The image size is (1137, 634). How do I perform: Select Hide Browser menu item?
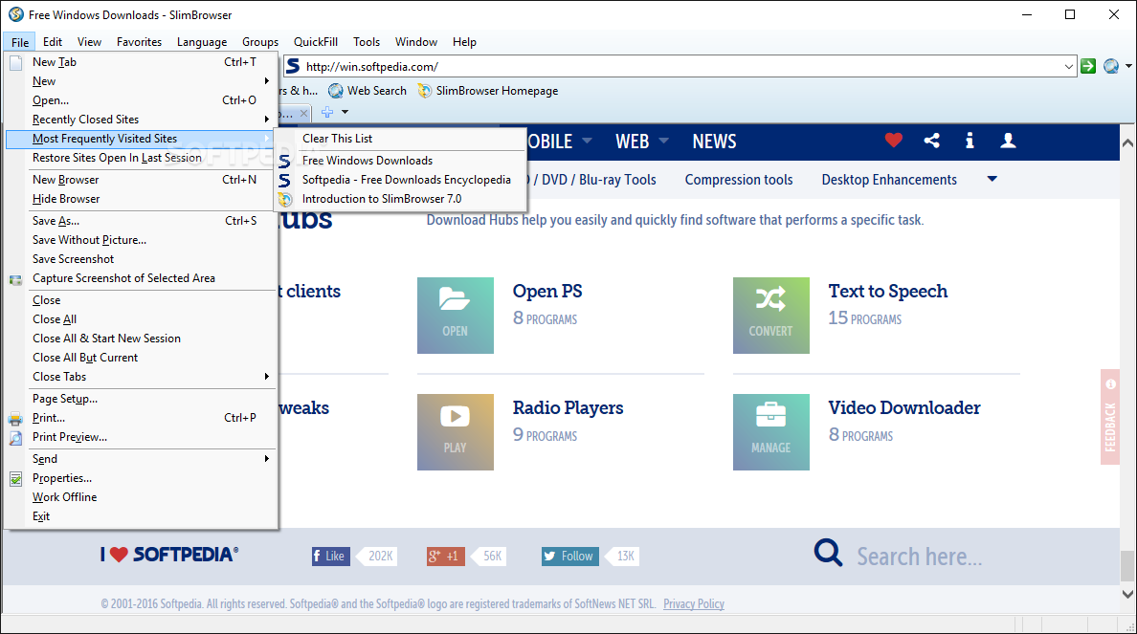(142, 199)
